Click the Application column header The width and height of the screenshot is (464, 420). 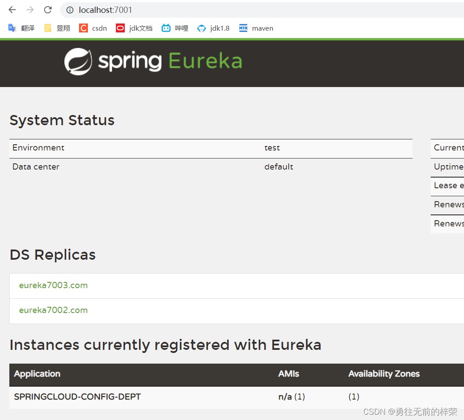[x=37, y=374]
